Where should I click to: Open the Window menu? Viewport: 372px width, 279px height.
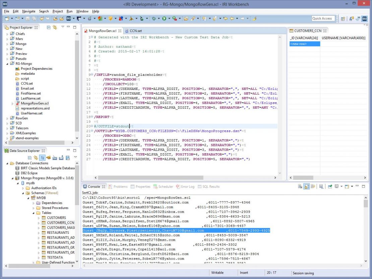point(82,11)
